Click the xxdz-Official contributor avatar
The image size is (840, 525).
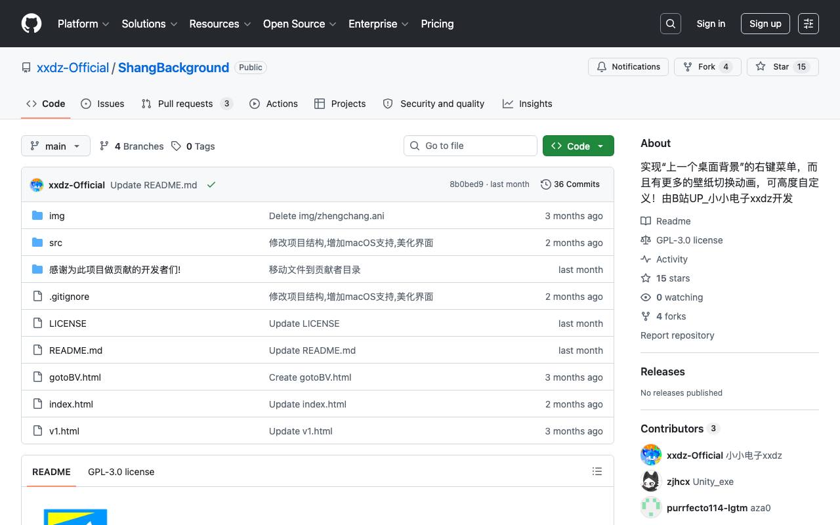pos(651,455)
